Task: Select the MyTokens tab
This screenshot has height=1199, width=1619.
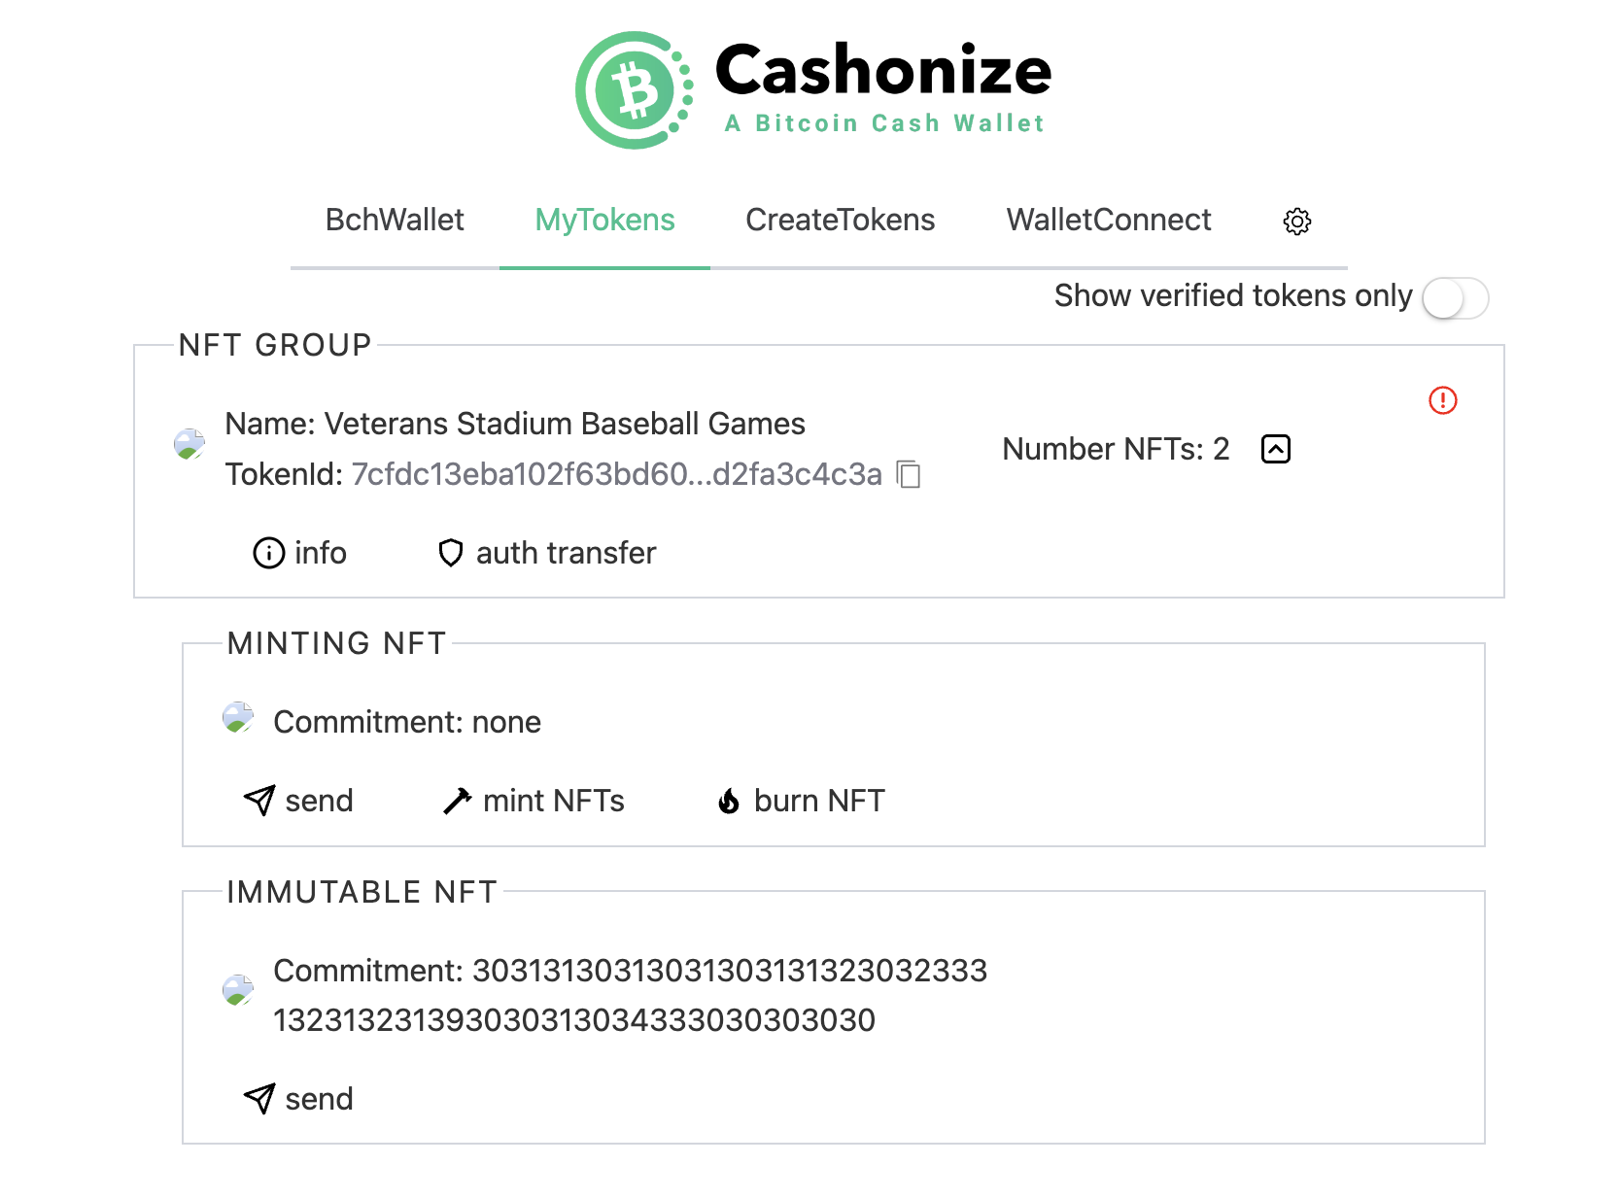Action: [604, 221]
